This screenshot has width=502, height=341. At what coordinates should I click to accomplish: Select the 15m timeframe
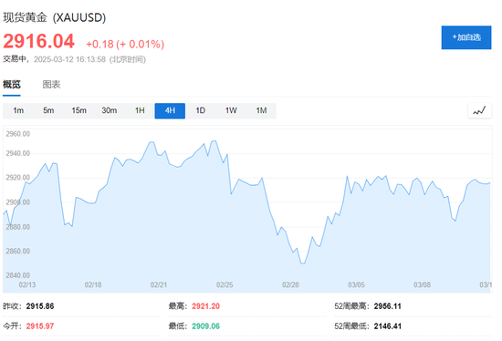(x=78, y=110)
